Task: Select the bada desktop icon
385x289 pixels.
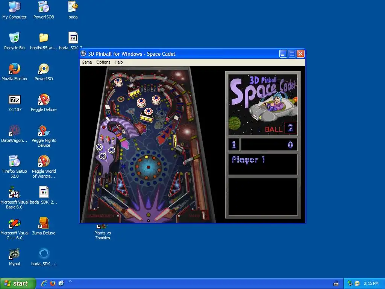Action: (73, 10)
